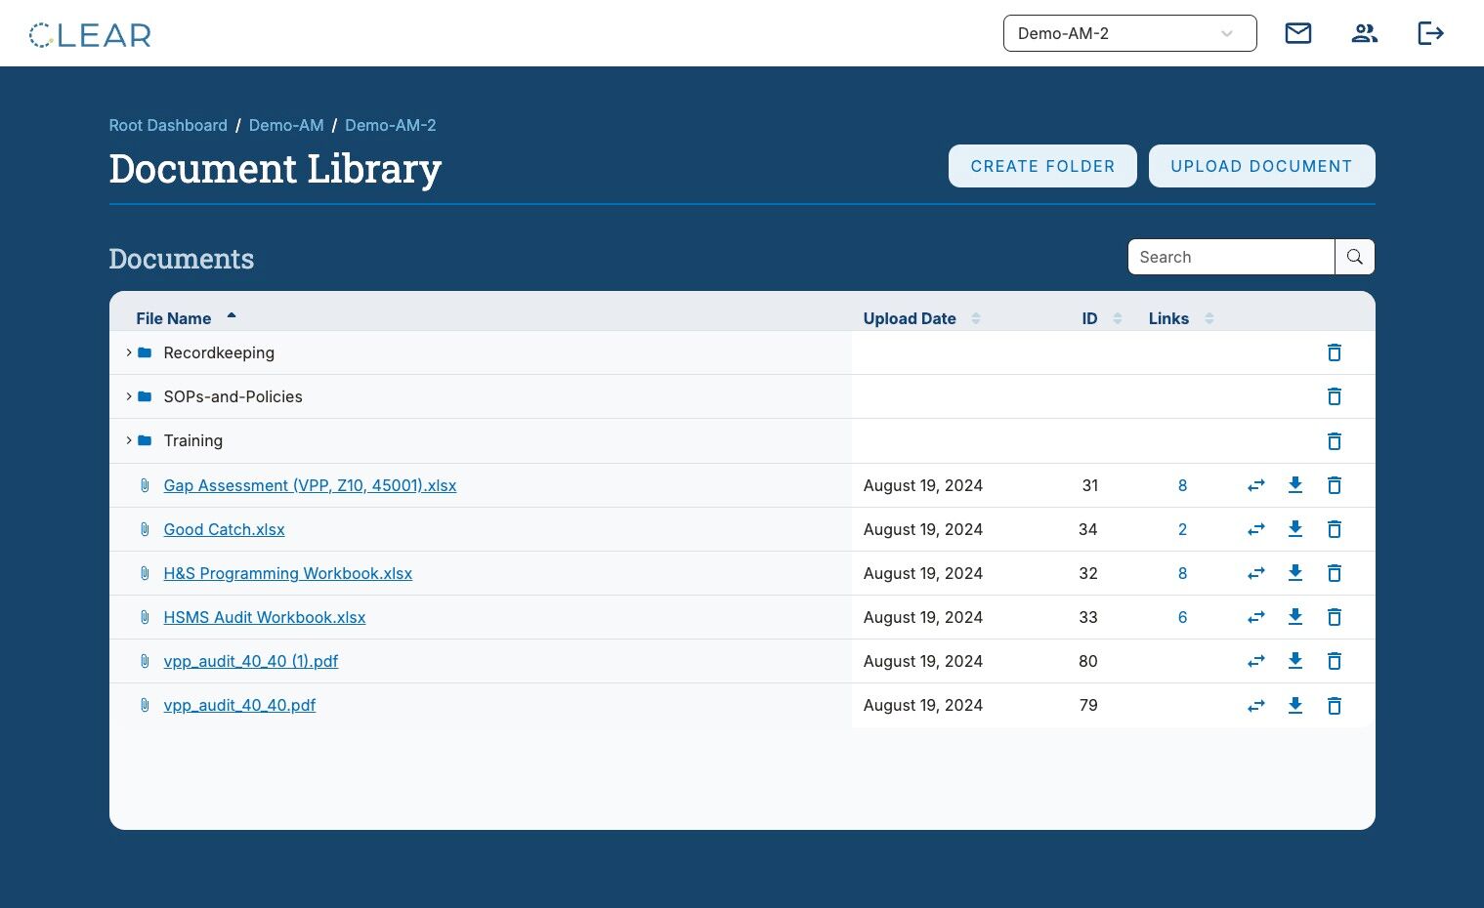Image resolution: width=1484 pixels, height=908 pixels.
Task: Download the H&S Programming Workbook.xlsx file
Action: [1295, 573]
